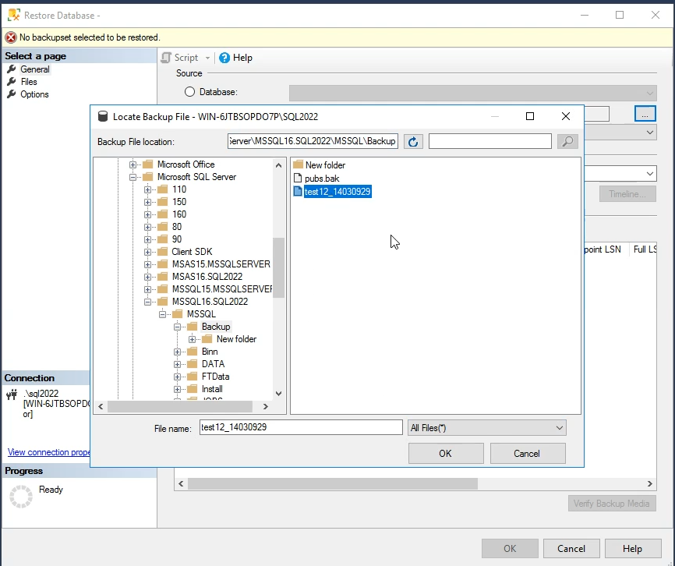This screenshot has width=675, height=566.
Task: Select the MSAS15.MSSQLSERVER tree item
Action: pos(221,264)
